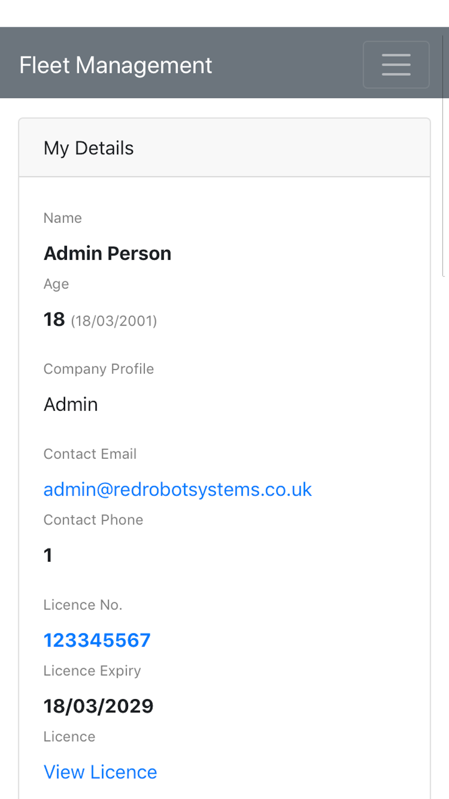Click the Company Profile label
449x799 pixels.
tap(98, 369)
